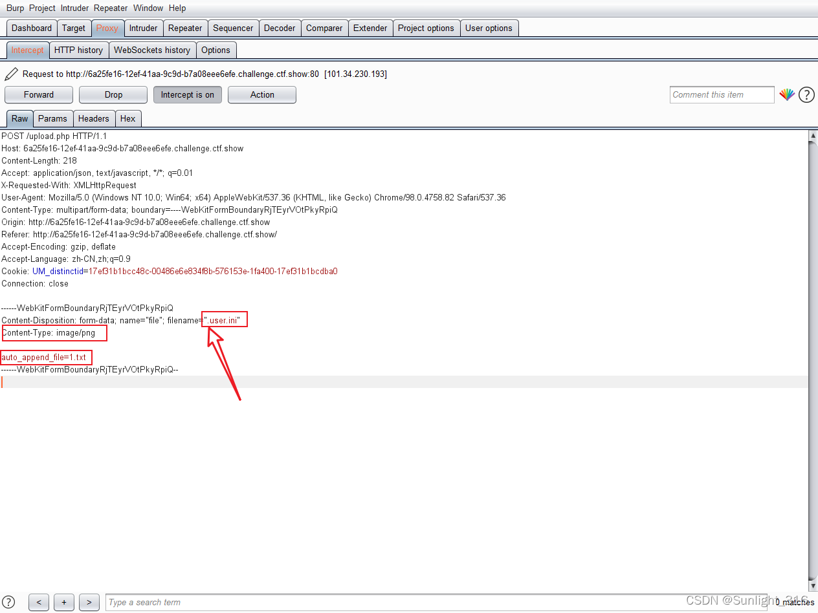Open the HTTP history sub-tab
The image size is (818, 613).
point(78,50)
